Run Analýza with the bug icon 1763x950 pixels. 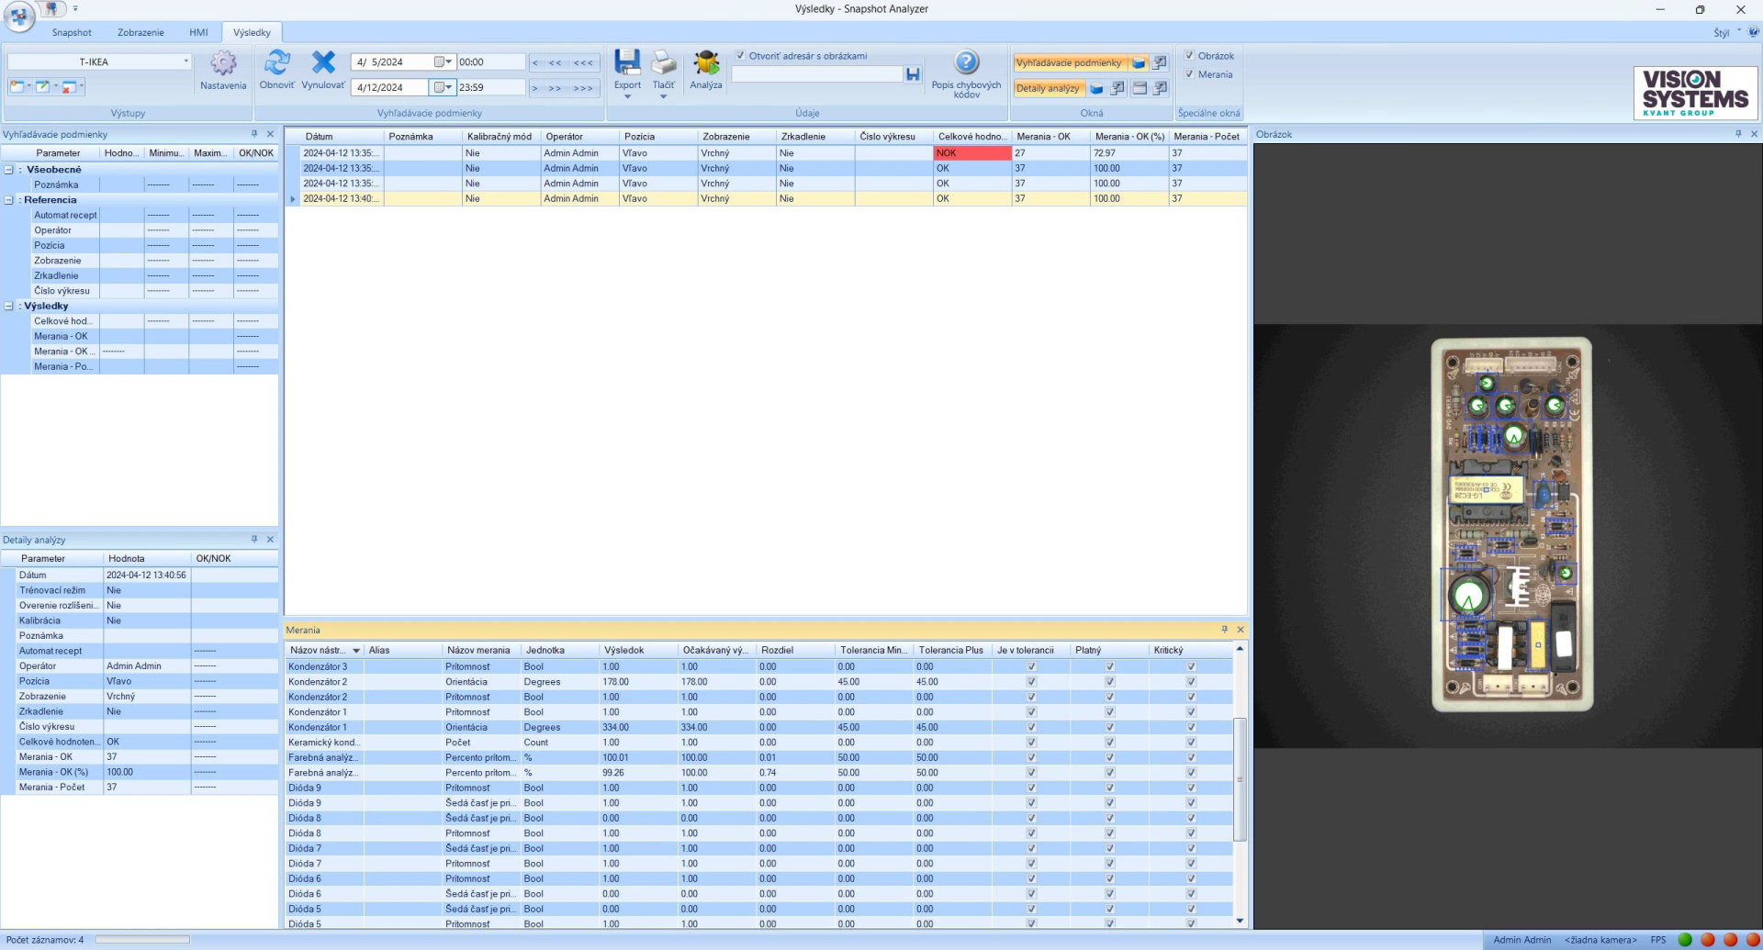(x=705, y=63)
